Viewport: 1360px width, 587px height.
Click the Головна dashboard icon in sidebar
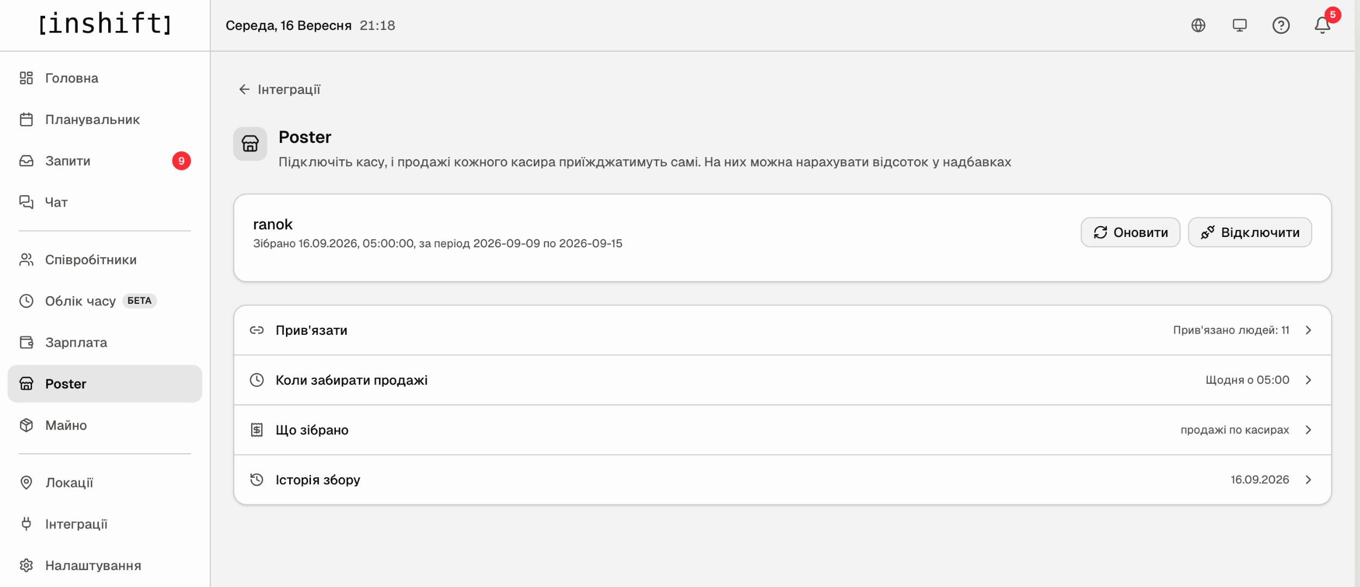tap(26, 78)
